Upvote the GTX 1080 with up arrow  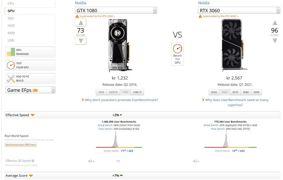(x=80, y=23)
